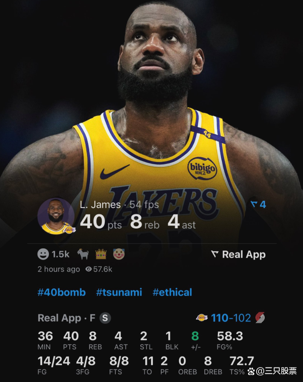Open the Lakers team logo by score
This screenshot has width=303, height=382.
coord(202,318)
